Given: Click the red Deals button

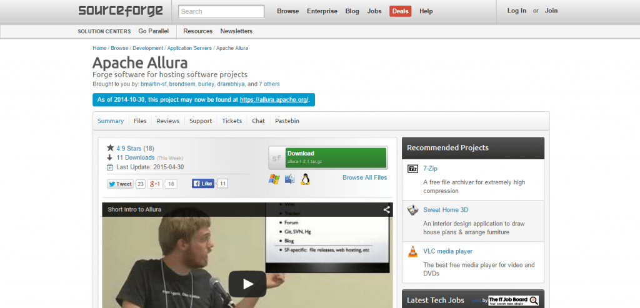Looking at the screenshot, I should [400, 11].
